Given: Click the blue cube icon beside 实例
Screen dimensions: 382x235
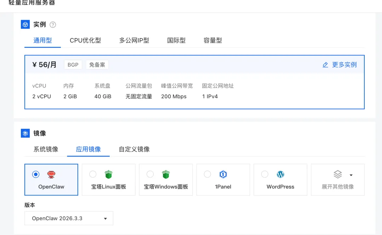Looking at the screenshot, I should (25, 24).
